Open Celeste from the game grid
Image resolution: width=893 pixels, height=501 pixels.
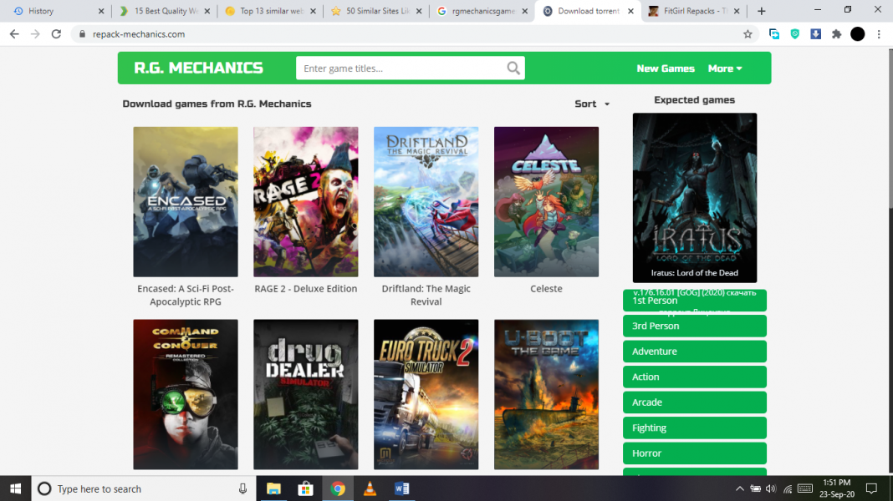click(x=546, y=201)
